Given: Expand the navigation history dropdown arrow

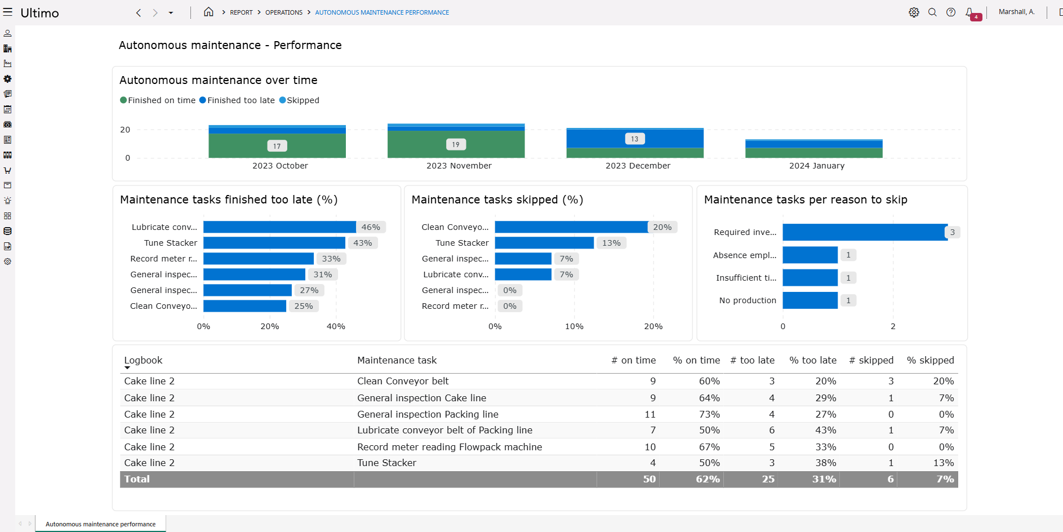Looking at the screenshot, I should point(171,12).
